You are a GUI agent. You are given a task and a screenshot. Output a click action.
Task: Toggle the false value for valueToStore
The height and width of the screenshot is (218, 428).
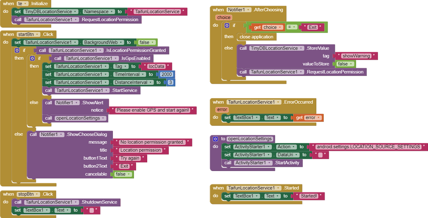point(346,64)
